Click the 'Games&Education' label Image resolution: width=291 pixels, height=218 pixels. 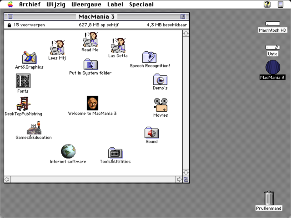click(x=34, y=138)
